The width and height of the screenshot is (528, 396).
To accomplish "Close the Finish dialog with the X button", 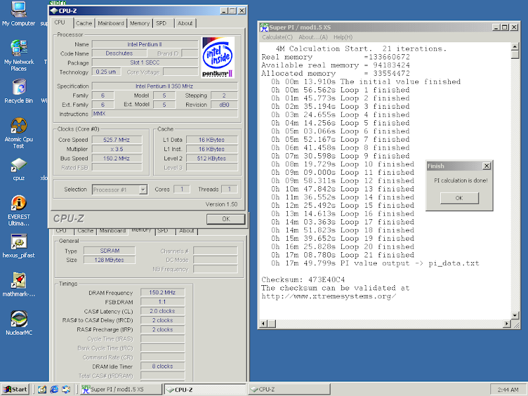I will [486, 166].
